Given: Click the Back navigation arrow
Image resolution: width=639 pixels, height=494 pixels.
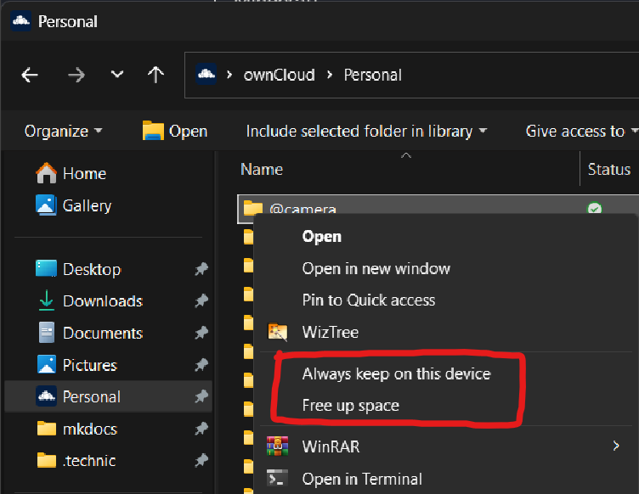Looking at the screenshot, I should pyautogui.click(x=30, y=75).
